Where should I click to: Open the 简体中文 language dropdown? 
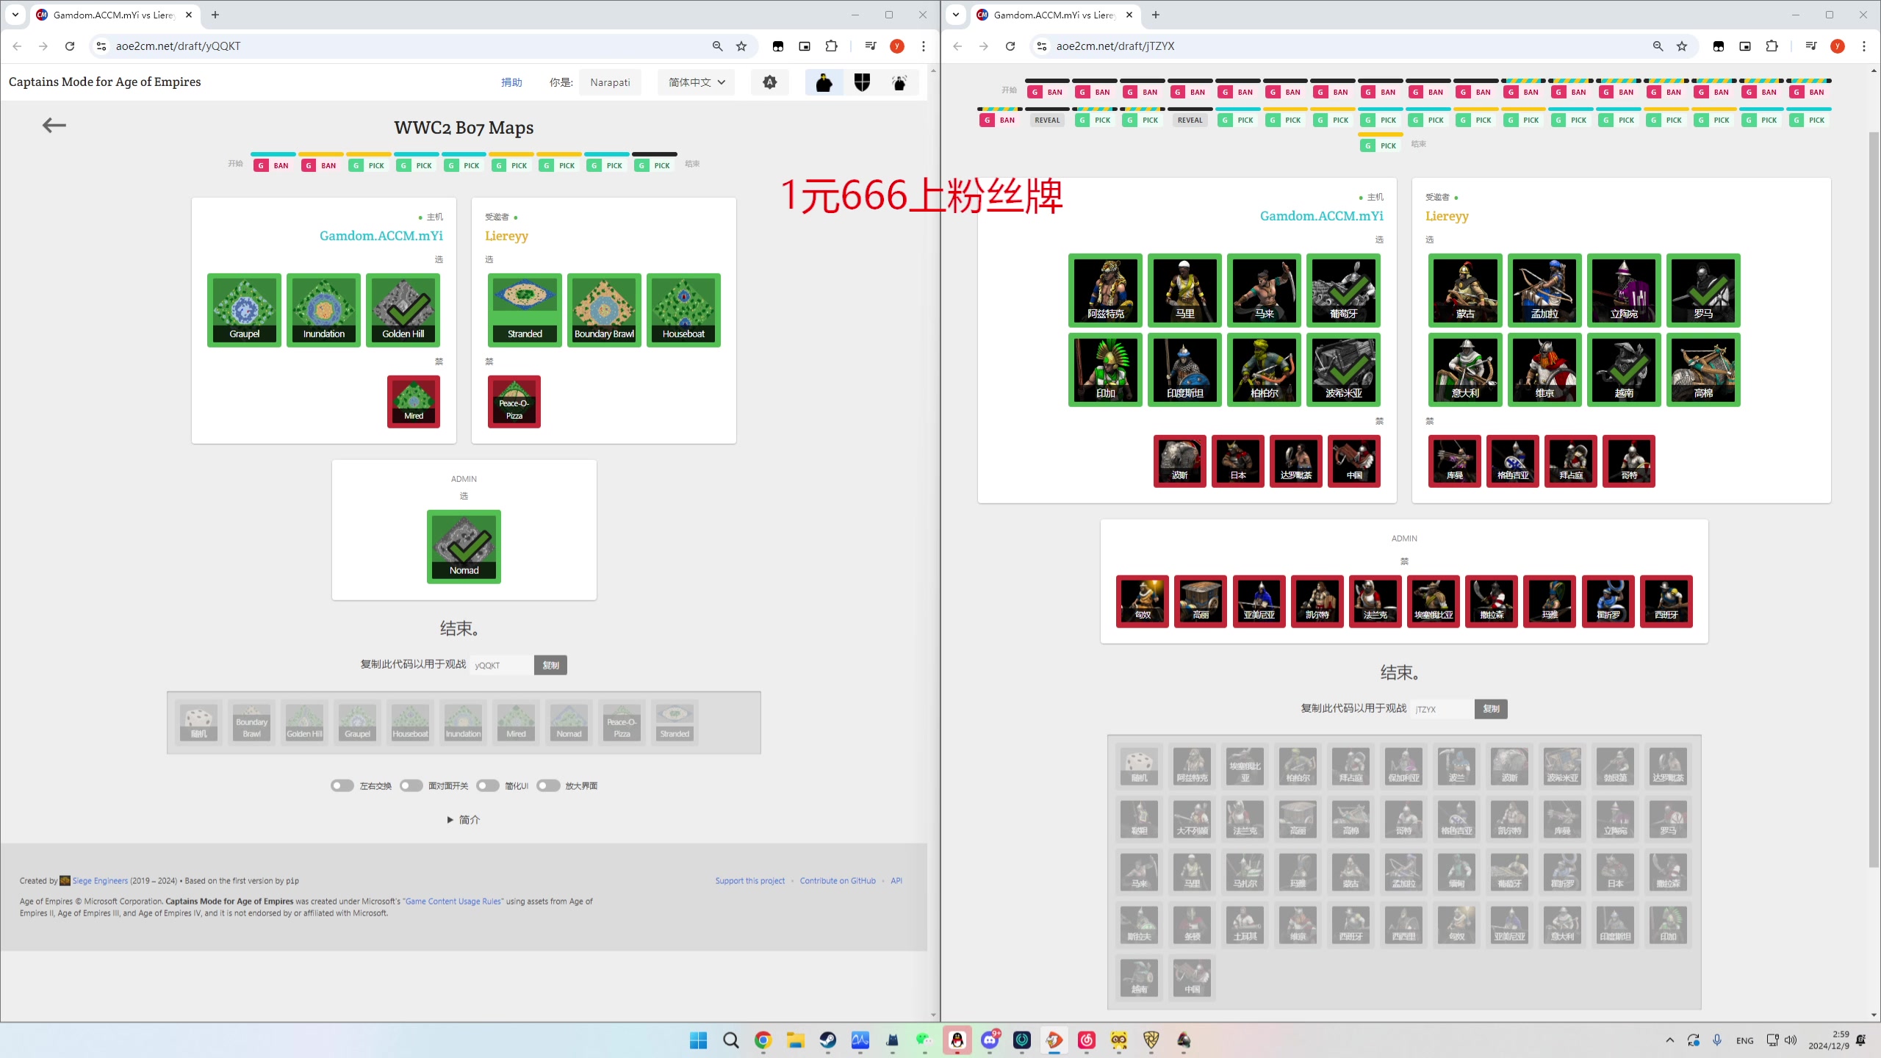[x=696, y=82]
